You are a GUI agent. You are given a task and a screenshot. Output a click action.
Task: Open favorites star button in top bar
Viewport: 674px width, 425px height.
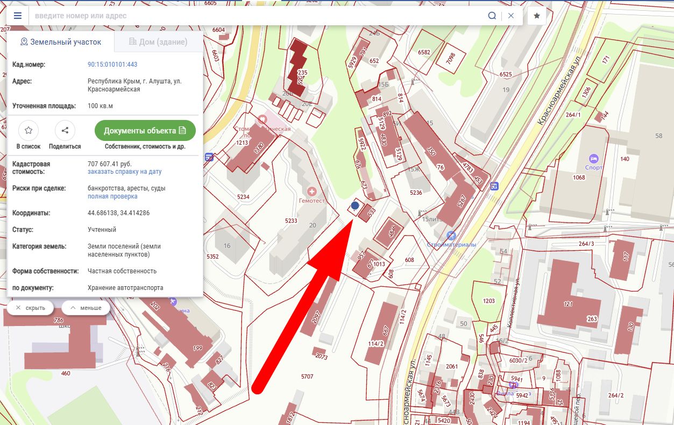click(537, 16)
